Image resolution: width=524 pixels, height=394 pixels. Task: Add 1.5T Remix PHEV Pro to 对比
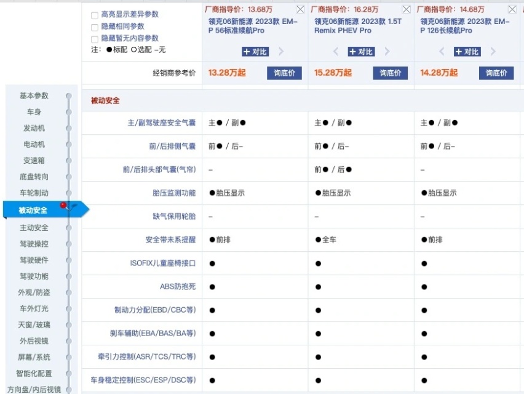coord(361,52)
